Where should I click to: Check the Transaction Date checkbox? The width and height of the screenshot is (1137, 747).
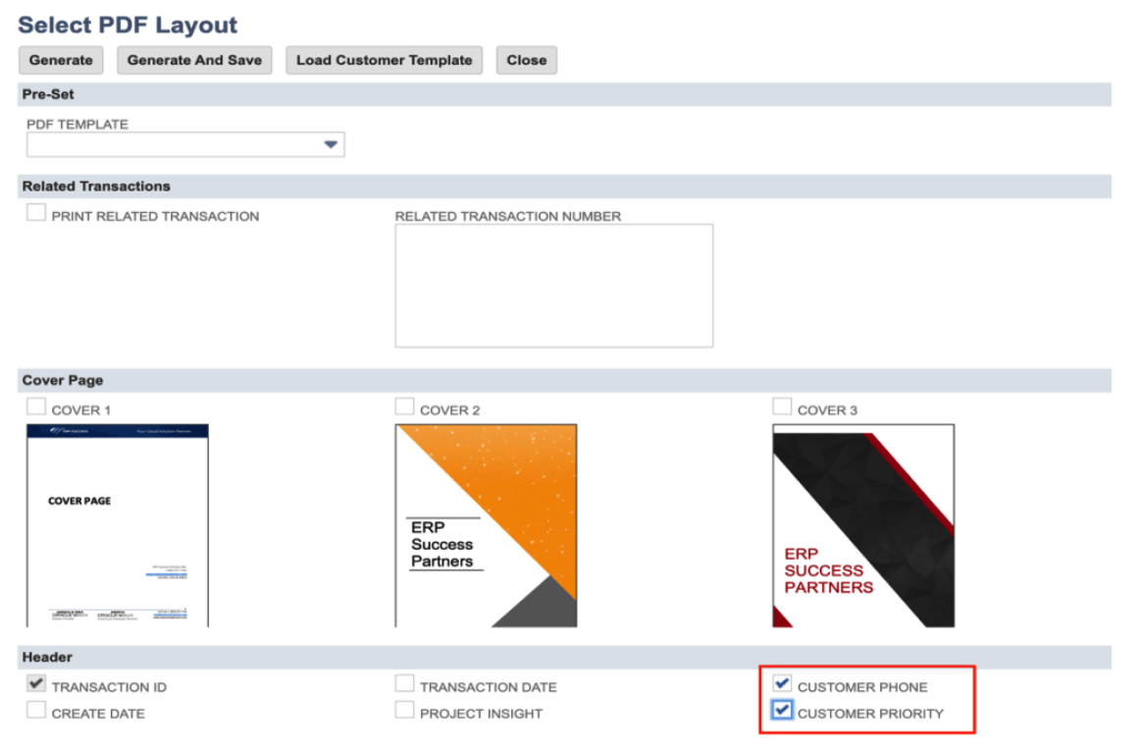(x=404, y=684)
